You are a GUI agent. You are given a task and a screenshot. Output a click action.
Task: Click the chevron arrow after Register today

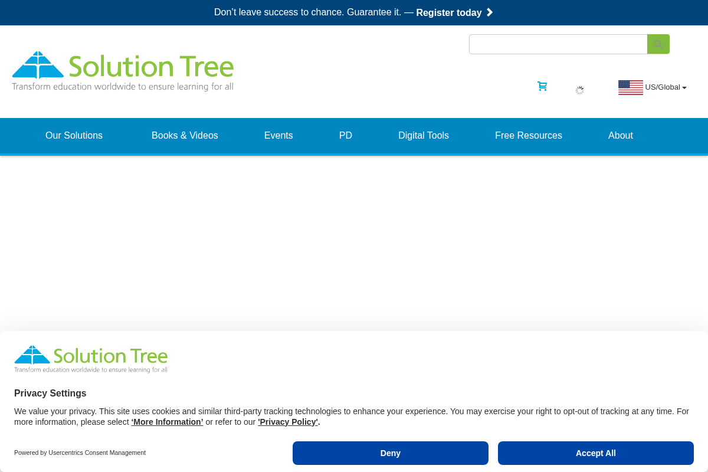490,12
